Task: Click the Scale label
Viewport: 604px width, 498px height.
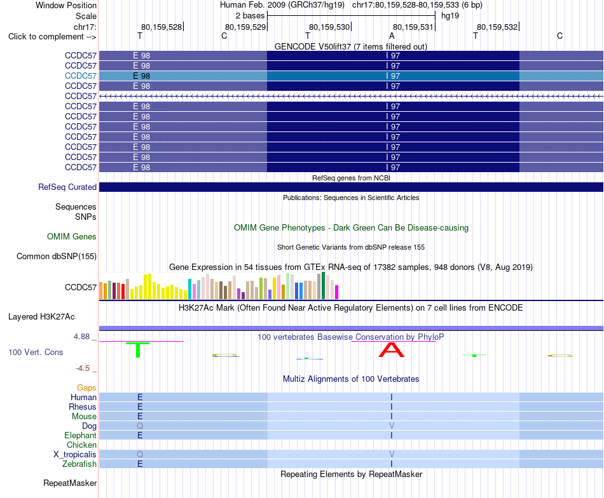Action: [x=86, y=16]
